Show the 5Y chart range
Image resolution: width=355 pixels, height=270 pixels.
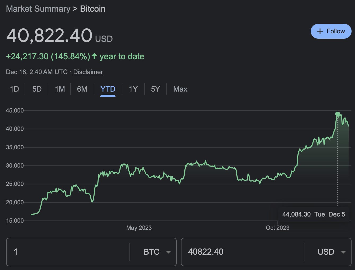coord(156,89)
